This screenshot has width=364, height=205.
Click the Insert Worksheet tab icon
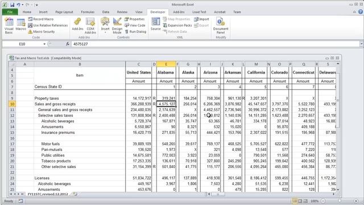click(x=75, y=194)
